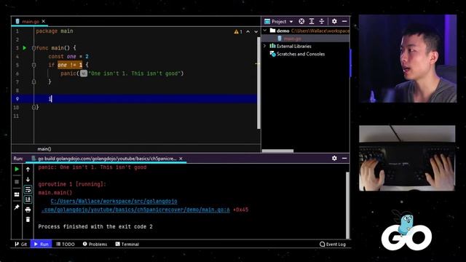The height and width of the screenshot is (262, 466).
Task: Click the panic string parameter hint
Action: [84, 74]
